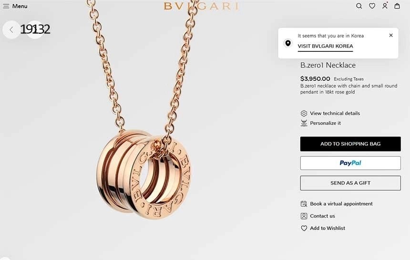Click the Personalize it option
This screenshot has height=260, width=410.
tap(325, 123)
